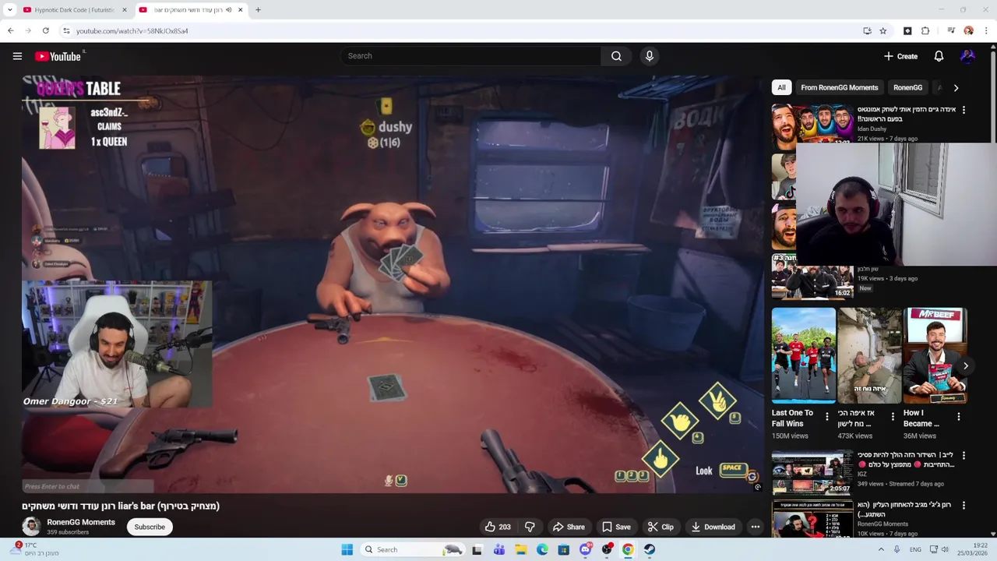
Task: Click Windows taskbar Search box
Action: [x=413, y=549]
